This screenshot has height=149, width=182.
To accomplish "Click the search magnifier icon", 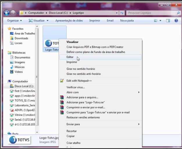I will [179, 13].
